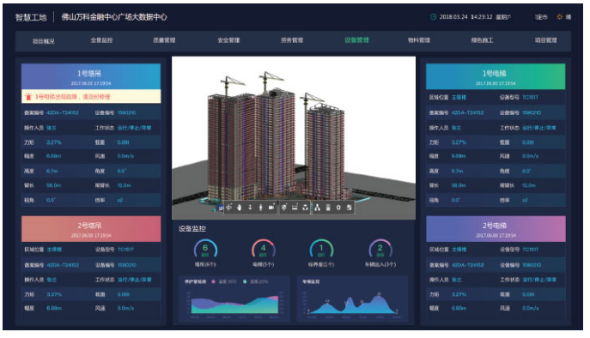Click the clock icon beside the date
Screen dimensions: 590x338
click(x=434, y=17)
